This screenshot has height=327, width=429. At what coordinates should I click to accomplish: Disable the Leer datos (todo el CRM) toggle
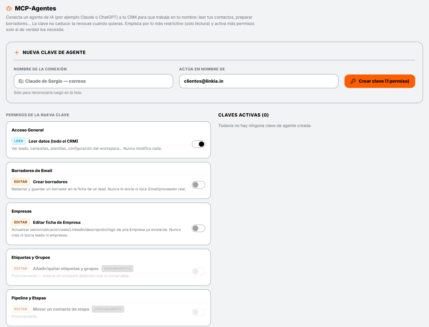tap(198, 144)
